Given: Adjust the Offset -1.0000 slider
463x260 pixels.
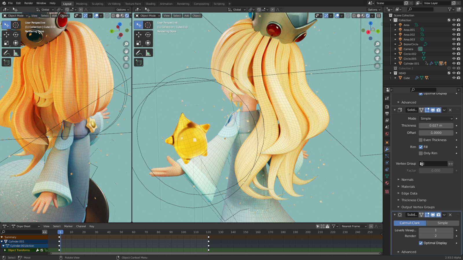Looking at the screenshot, I should tap(436, 133).
